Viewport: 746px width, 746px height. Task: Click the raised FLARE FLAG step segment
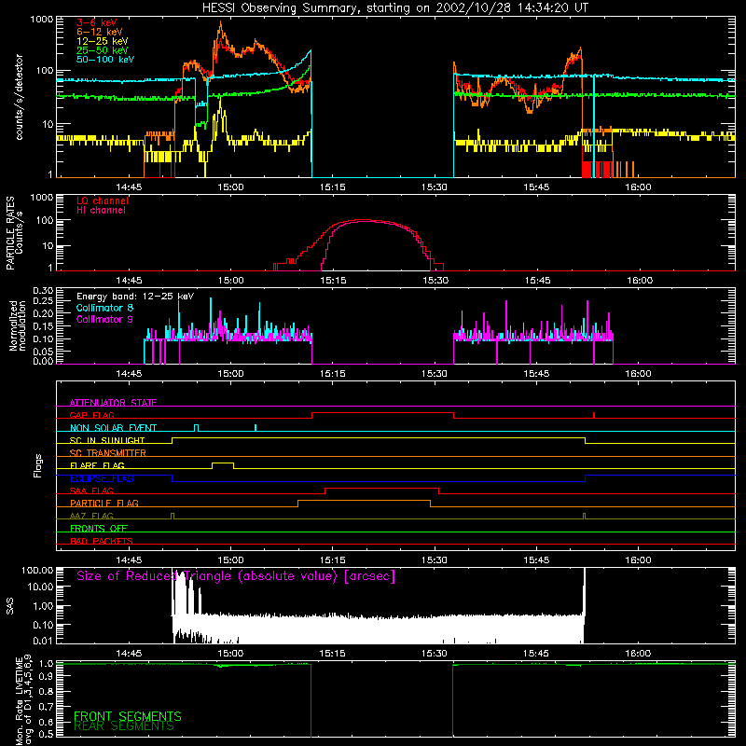(223, 463)
